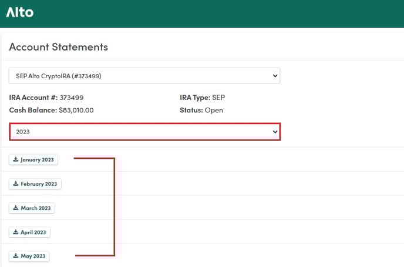Open the SEP Alto CryptoIRA account dropdown

[x=144, y=76]
